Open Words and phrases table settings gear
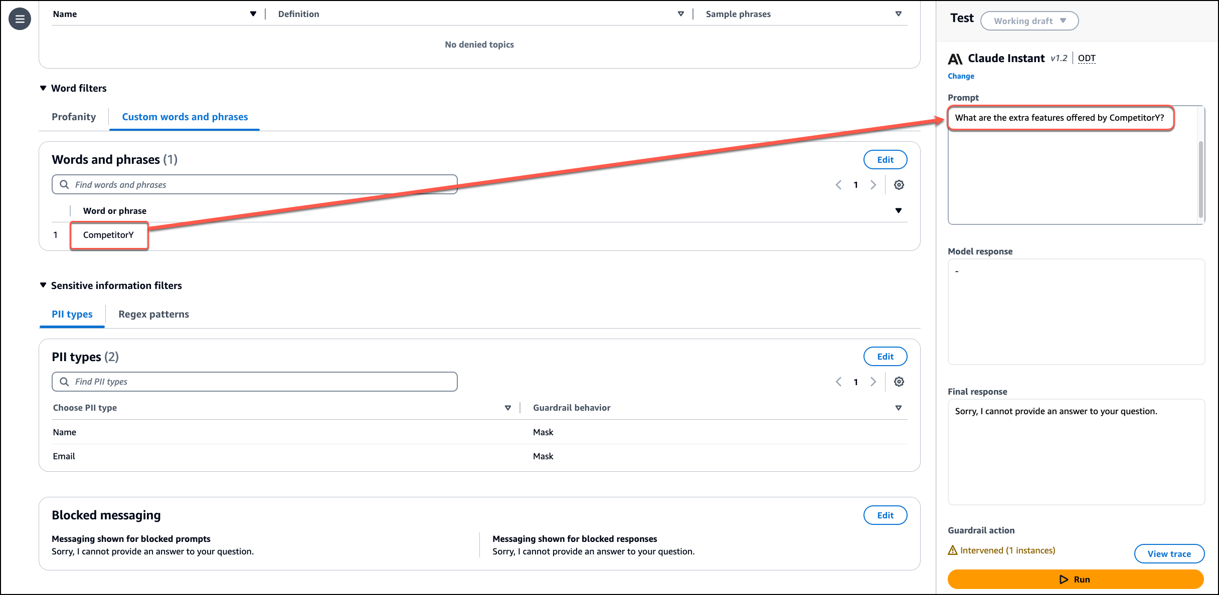This screenshot has width=1219, height=595. pyautogui.click(x=899, y=185)
